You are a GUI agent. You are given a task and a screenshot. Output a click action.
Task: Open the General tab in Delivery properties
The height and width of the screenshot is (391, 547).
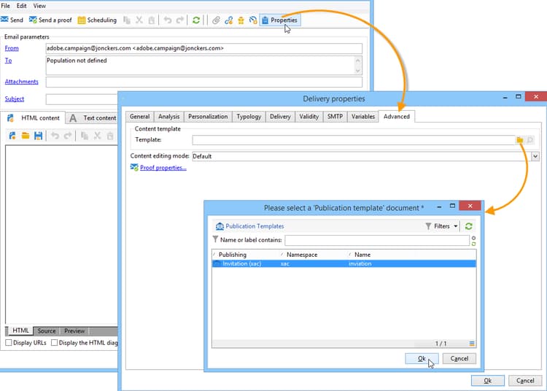click(139, 117)
